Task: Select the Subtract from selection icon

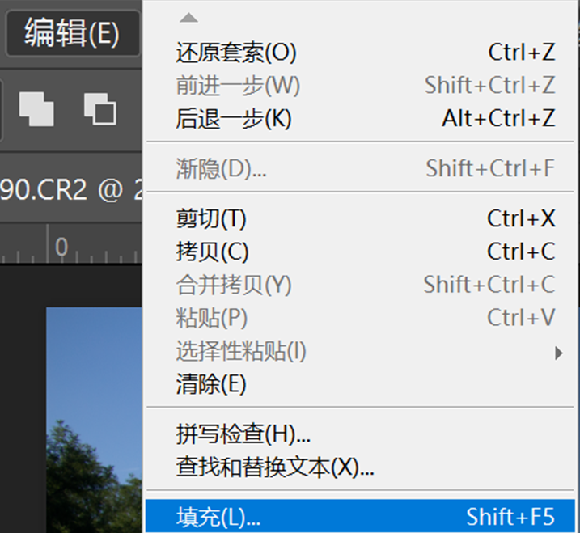Action: click(x=99, y=108)
